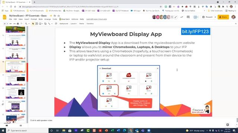Open the Format menu
Screen dimensions: 238x133
[x=34, y=19]
